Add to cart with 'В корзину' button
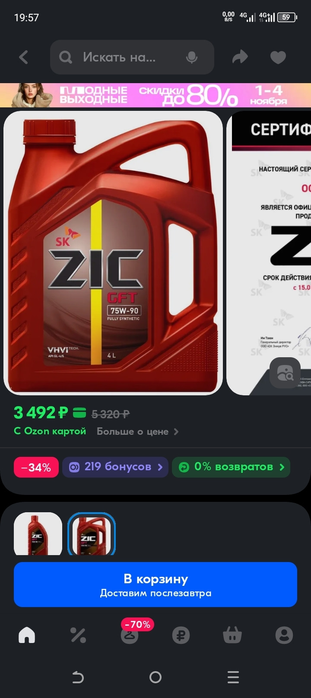The image size is (311, 698). click(x=155, y=585)
